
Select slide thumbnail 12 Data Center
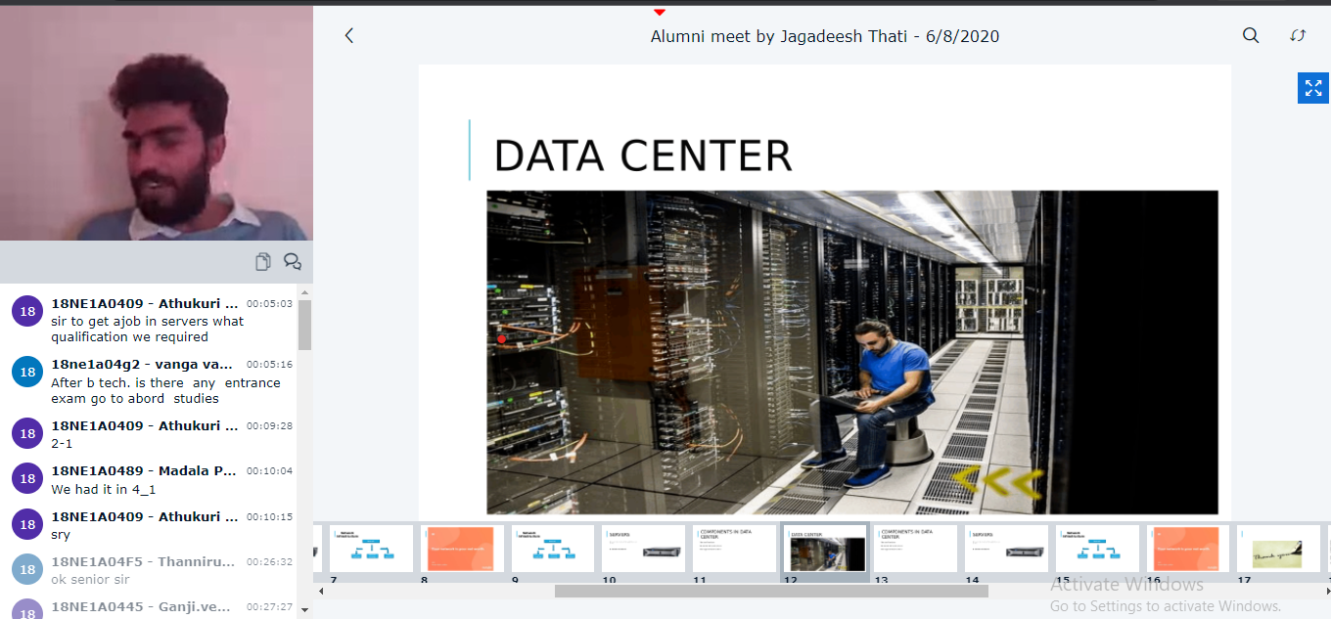pyautogui.click(x=825, y=549)
